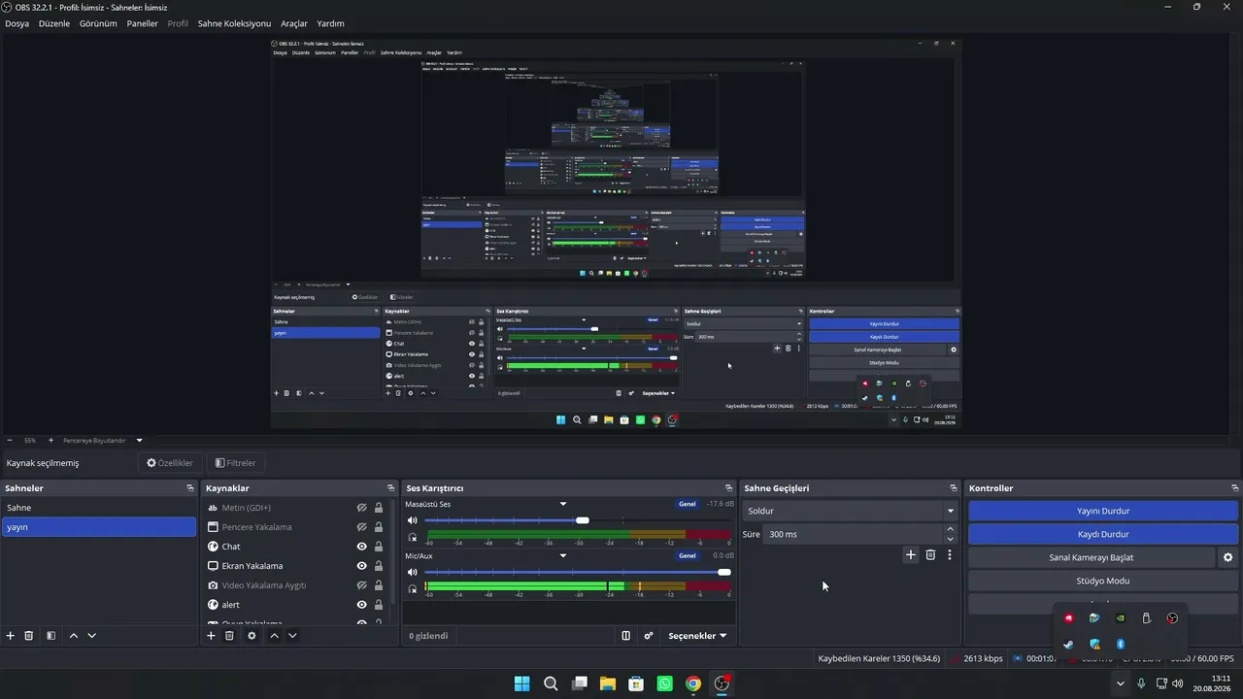Open the Araçlar menu
The image size is (1243, 699).
coord(294,23)
